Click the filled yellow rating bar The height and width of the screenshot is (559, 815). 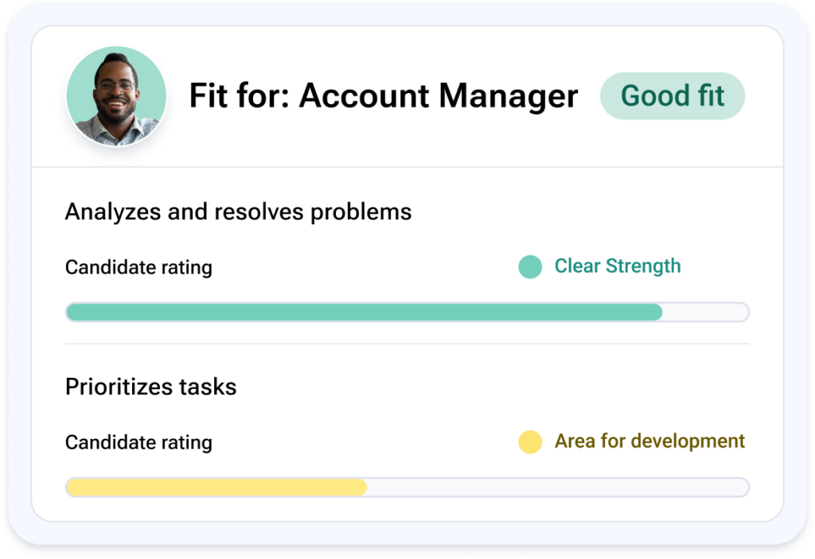coord(216,487)
